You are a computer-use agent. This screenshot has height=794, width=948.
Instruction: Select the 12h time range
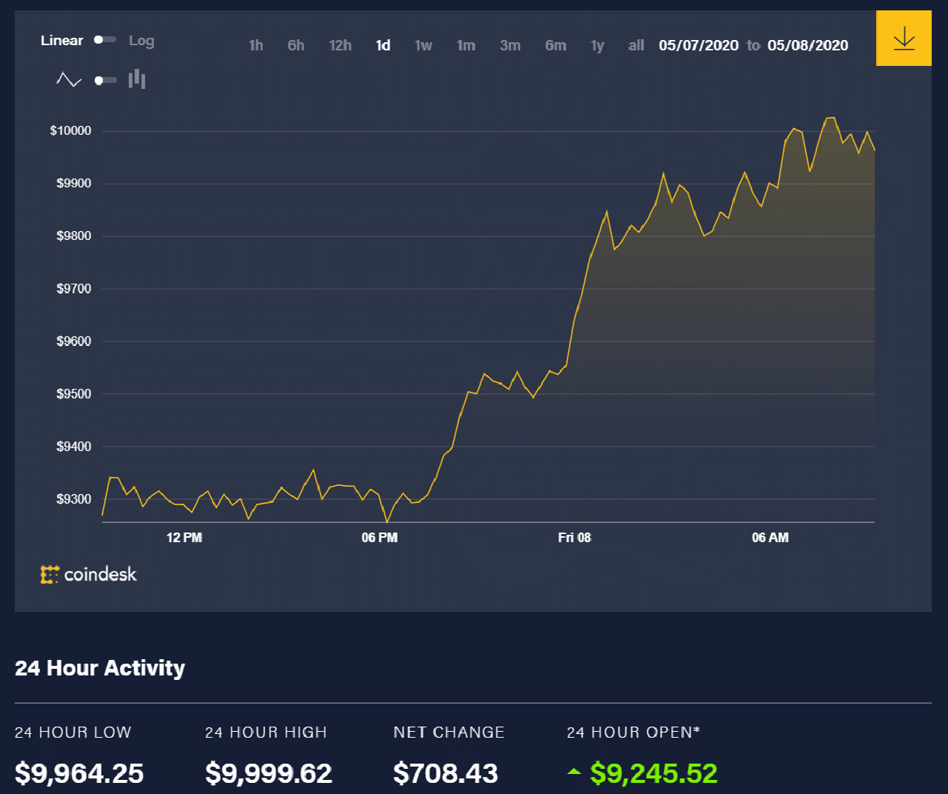point(341,45)
